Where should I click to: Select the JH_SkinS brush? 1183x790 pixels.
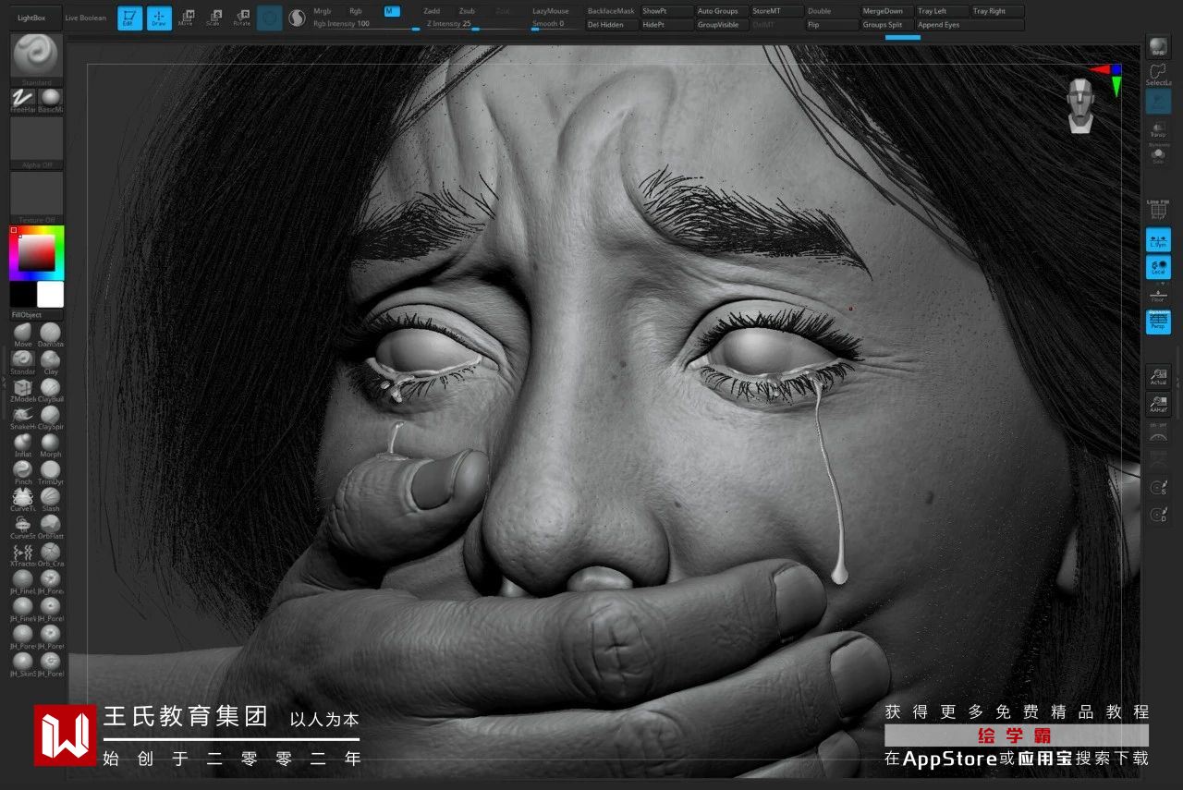coord(23,663)
